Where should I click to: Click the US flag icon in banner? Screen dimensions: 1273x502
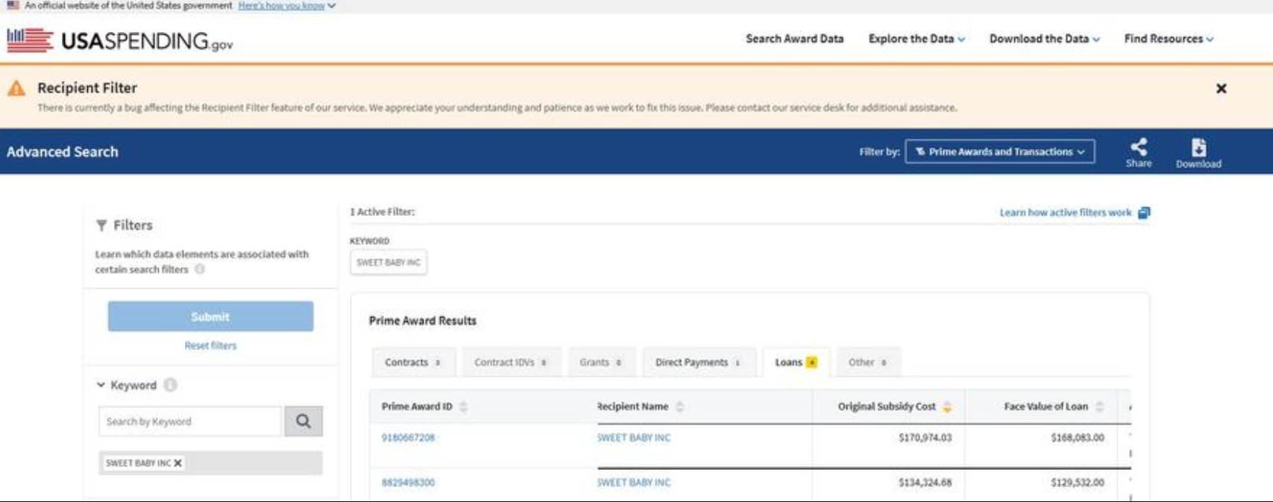click(x=13, y=5)
